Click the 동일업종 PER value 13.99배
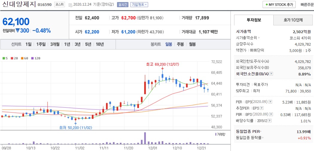 pyautogui.click(x=304, y=132)
